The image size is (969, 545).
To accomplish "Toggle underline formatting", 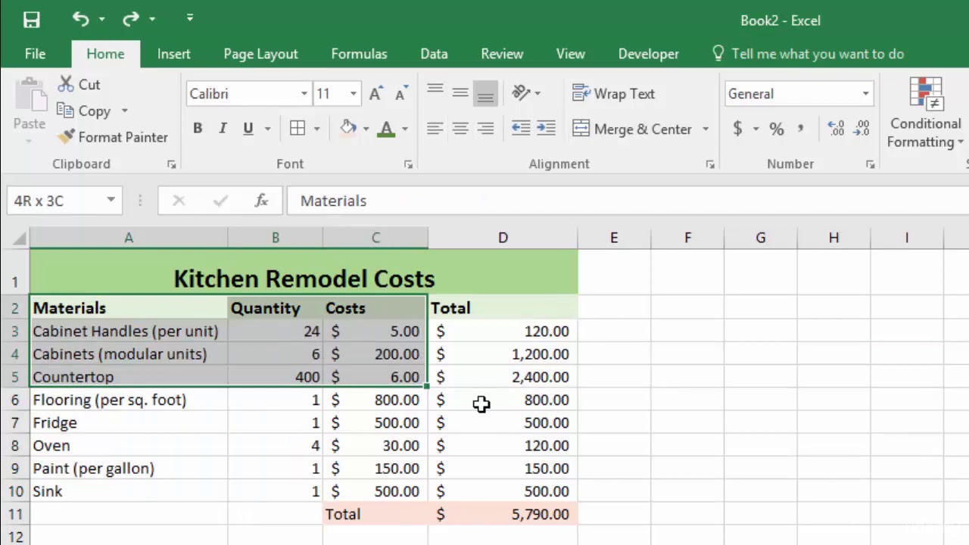I will [248, 129].
